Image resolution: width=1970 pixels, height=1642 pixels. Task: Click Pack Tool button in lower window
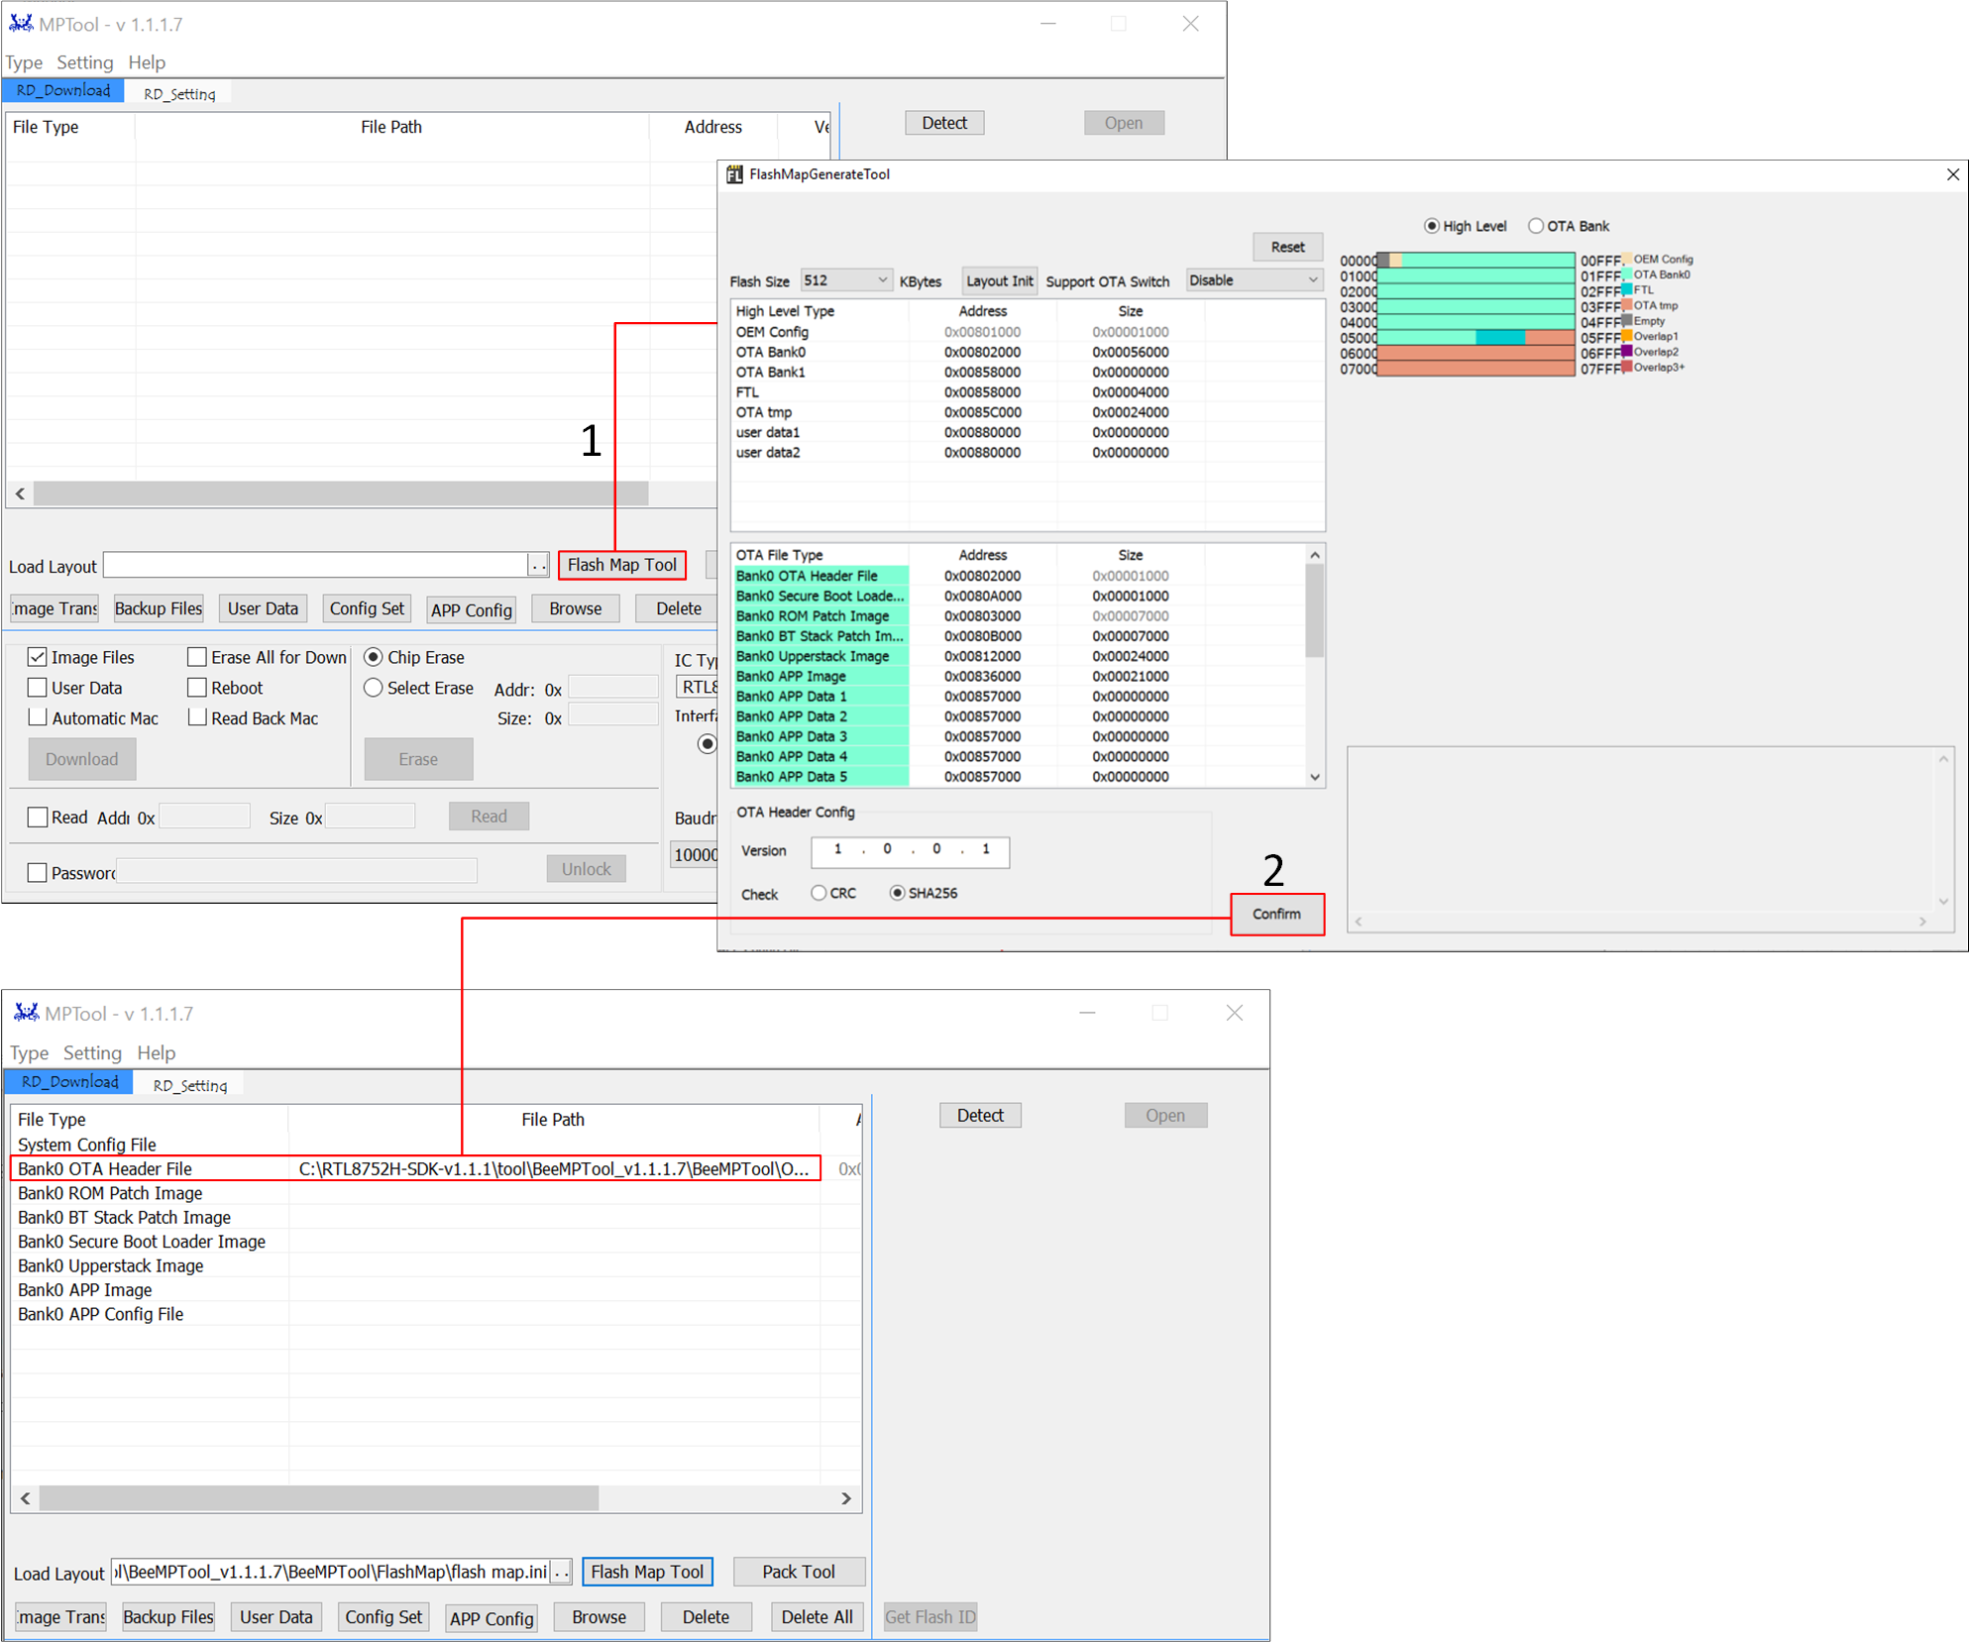799,1572
